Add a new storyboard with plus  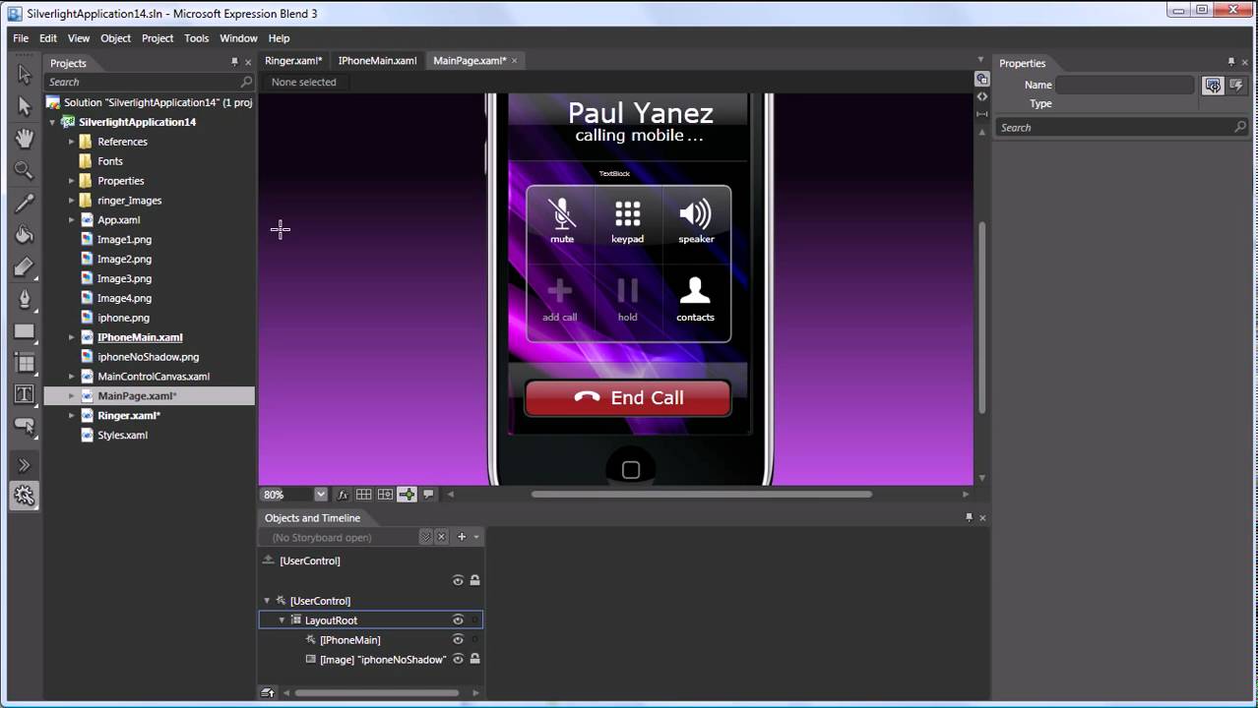(x=461, y=537)
